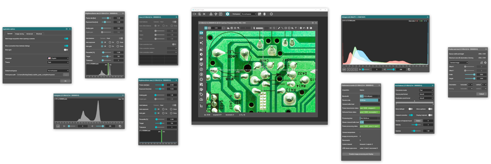491x164 pixels.
Task: Click the tag icon in left sidebar
Action: coord(201,95)
